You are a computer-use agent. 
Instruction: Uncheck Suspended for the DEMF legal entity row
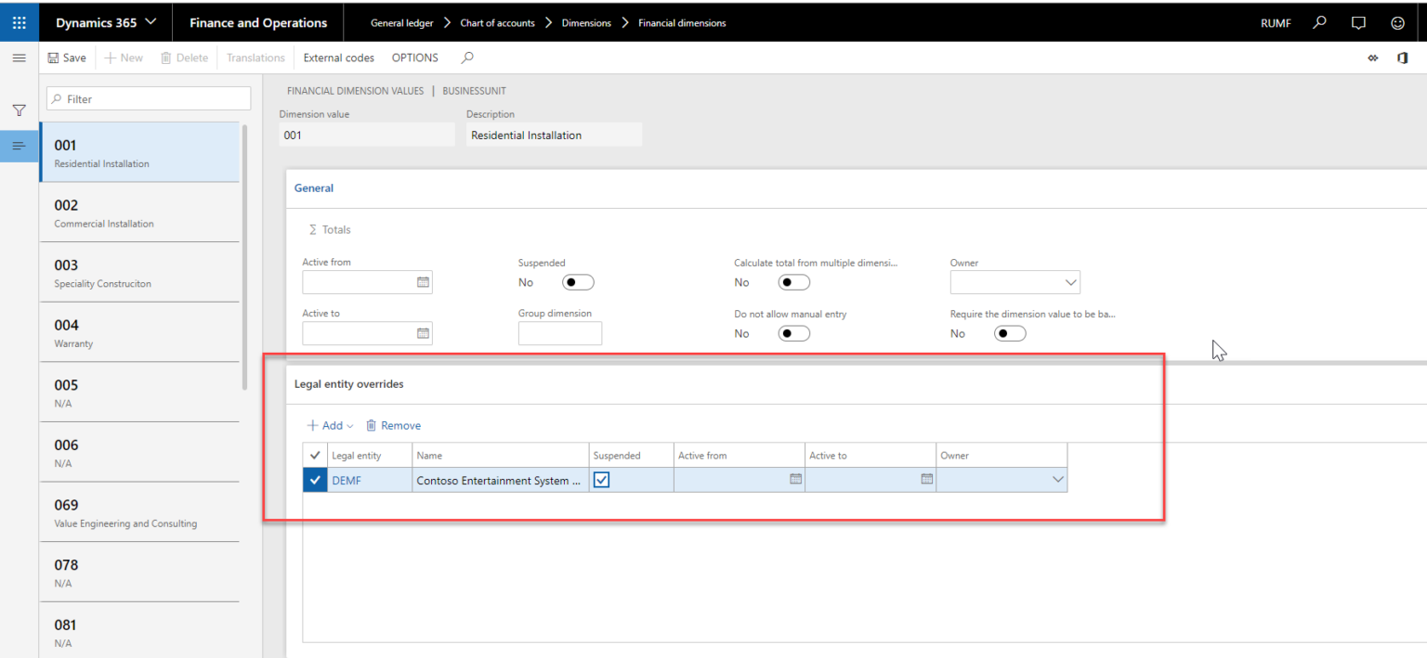click(601, 479)
